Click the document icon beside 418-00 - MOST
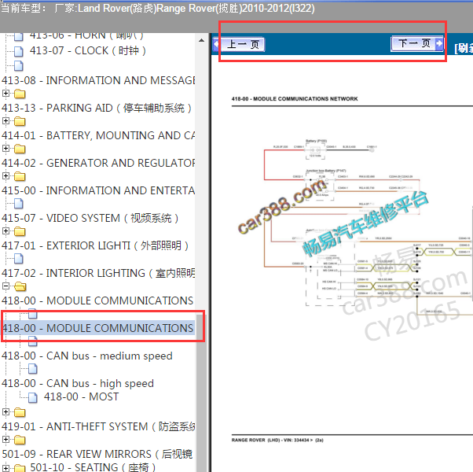 coord(32,398)
